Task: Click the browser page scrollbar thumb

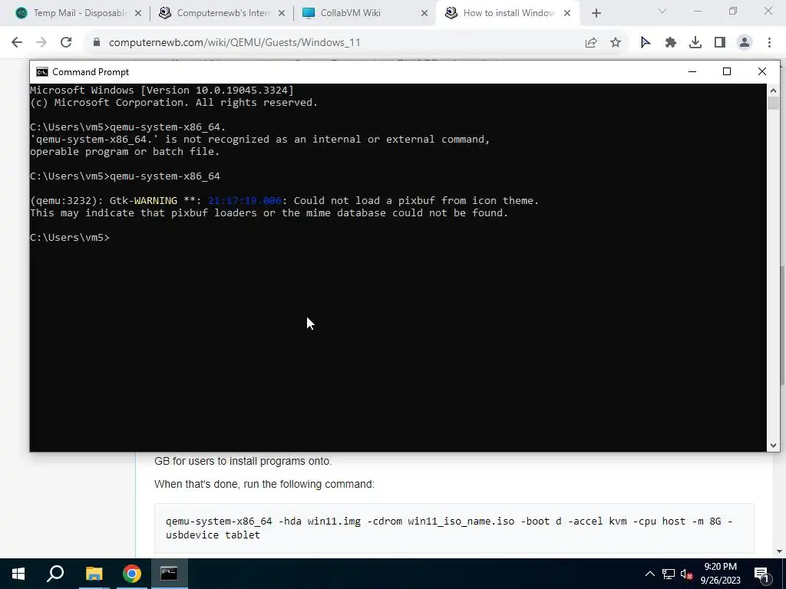Action: click(x=782, y=325)
